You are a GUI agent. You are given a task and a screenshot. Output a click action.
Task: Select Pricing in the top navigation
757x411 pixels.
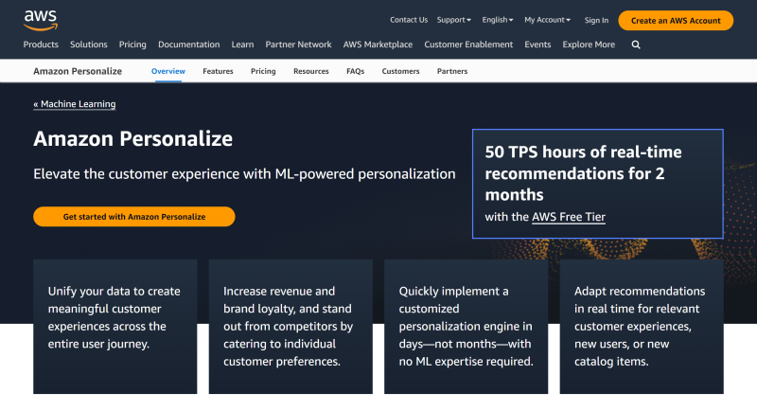pos(132,45)
